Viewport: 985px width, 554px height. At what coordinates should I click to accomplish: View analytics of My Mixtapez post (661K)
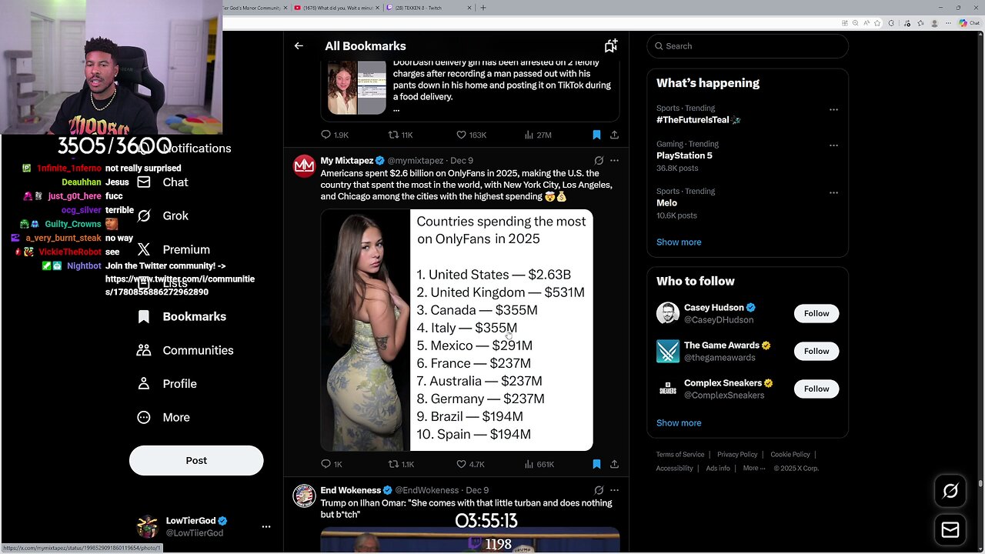[x=539, y=464]
